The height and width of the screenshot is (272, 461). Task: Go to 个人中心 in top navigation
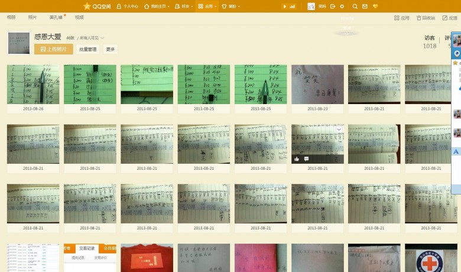pos(128,6)
